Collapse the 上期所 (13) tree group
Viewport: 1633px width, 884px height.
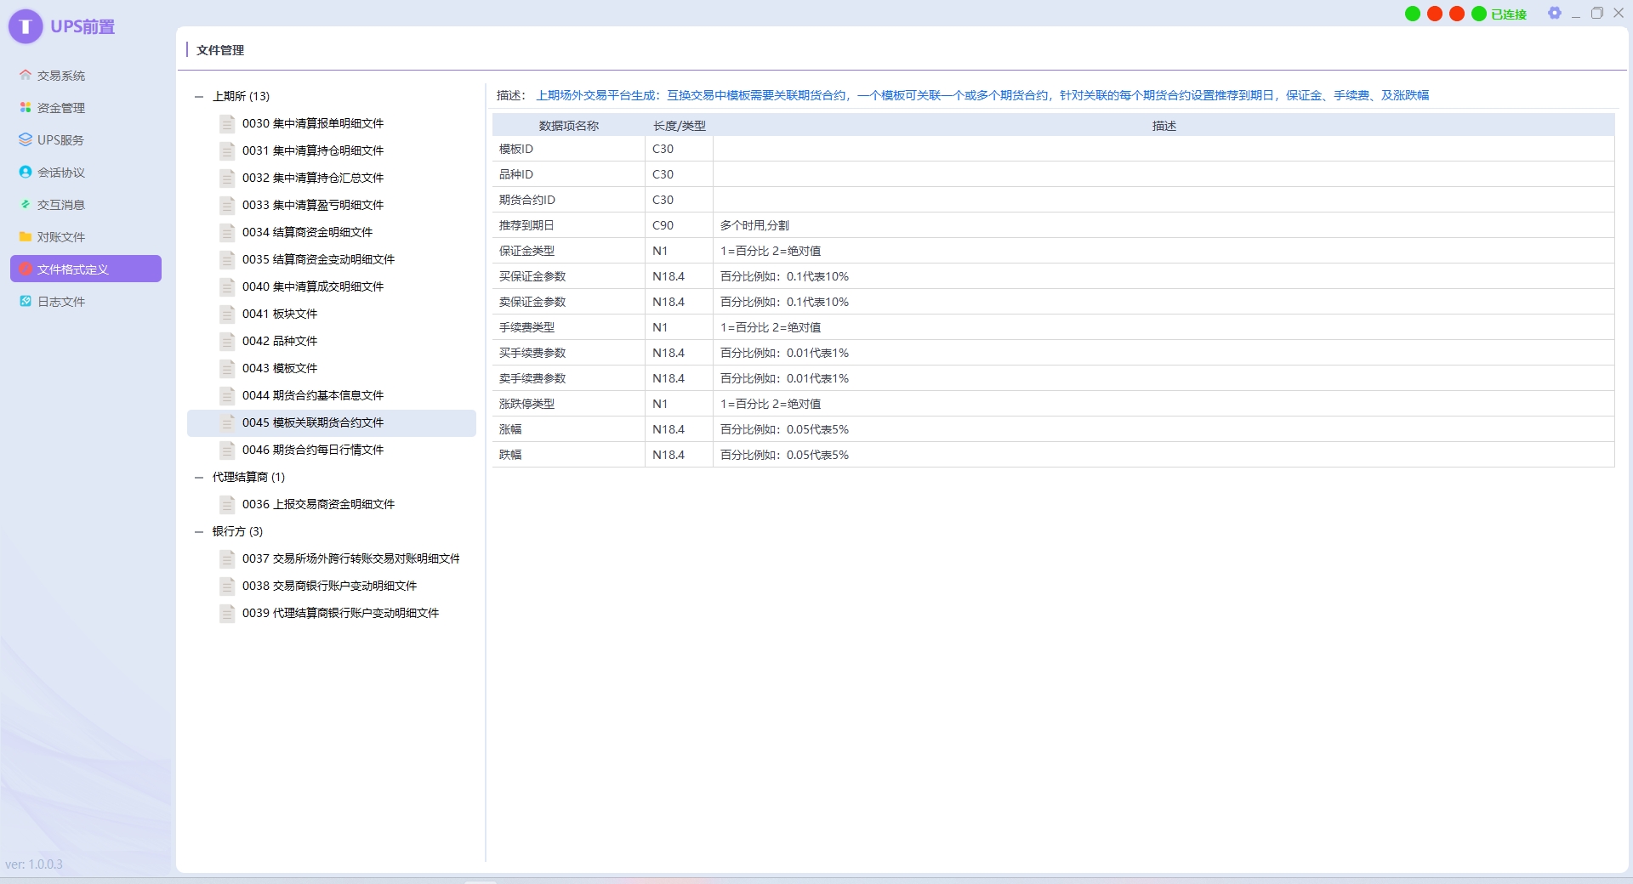pyautogui.click(x=199, y=97)
